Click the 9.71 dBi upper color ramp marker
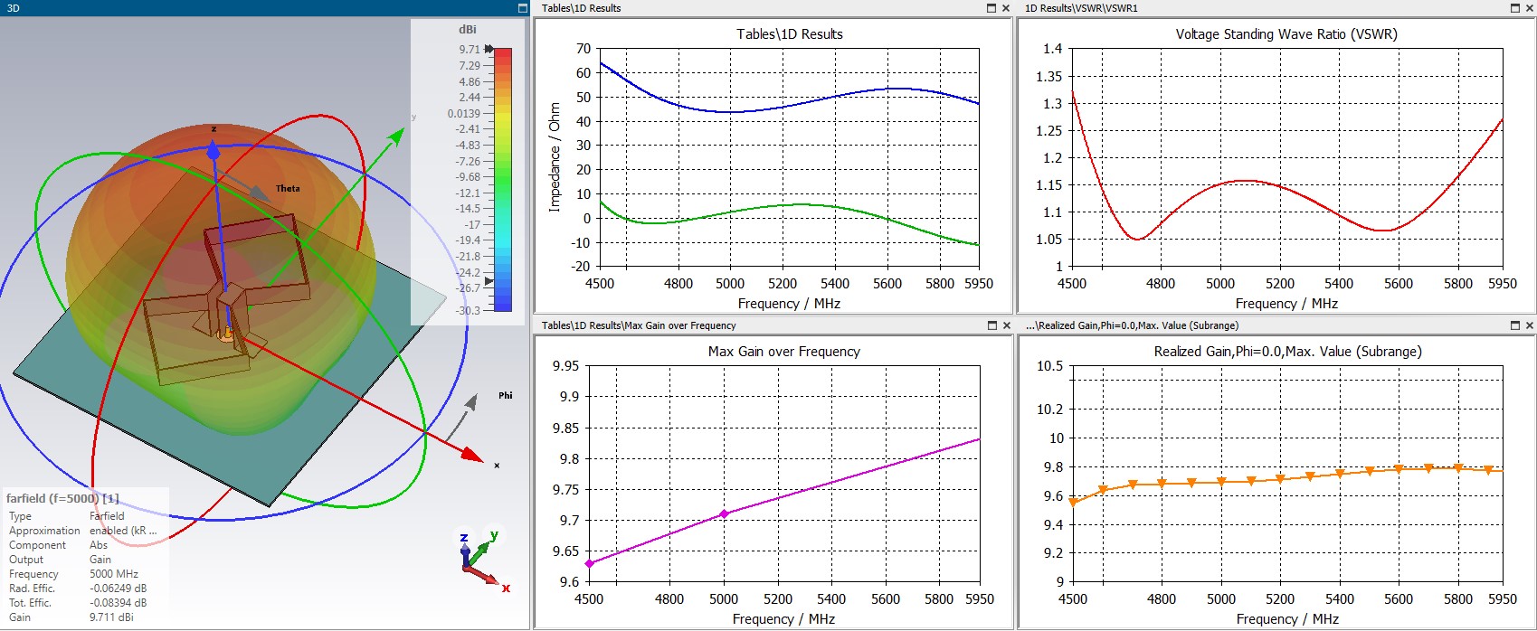1537x631 pixels. [x=489, y=49]
